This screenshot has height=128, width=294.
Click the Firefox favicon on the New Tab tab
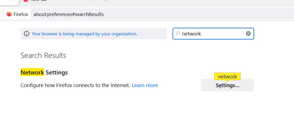point(26,1)
